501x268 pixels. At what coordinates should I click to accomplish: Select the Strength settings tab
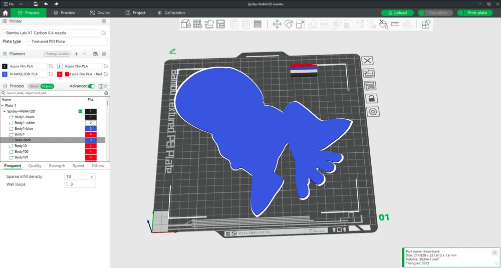pos(57,166)
